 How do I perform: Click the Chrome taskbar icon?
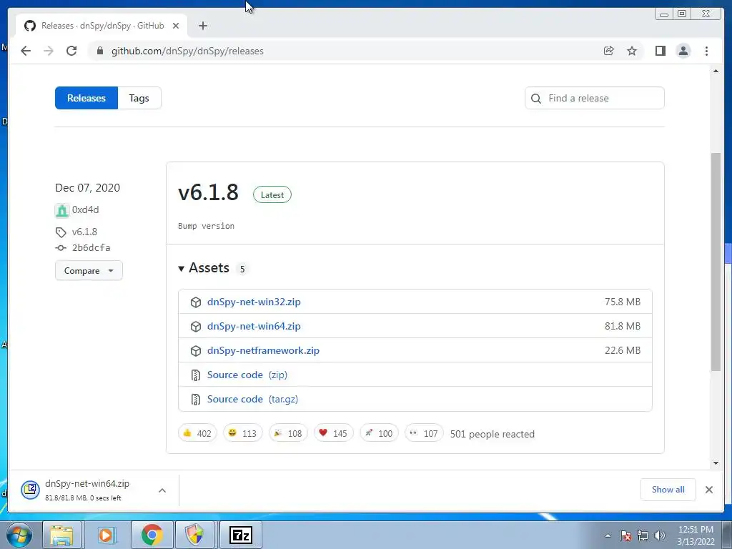click(152, 535)
